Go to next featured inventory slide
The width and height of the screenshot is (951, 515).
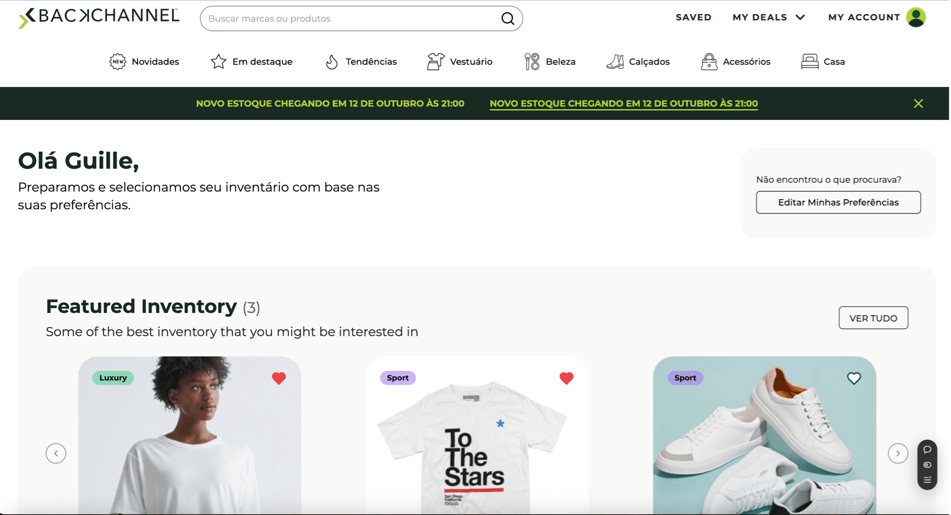898,453
